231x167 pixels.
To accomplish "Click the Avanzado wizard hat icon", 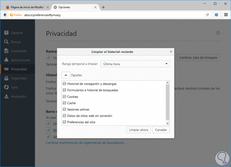I will [6, 96].
